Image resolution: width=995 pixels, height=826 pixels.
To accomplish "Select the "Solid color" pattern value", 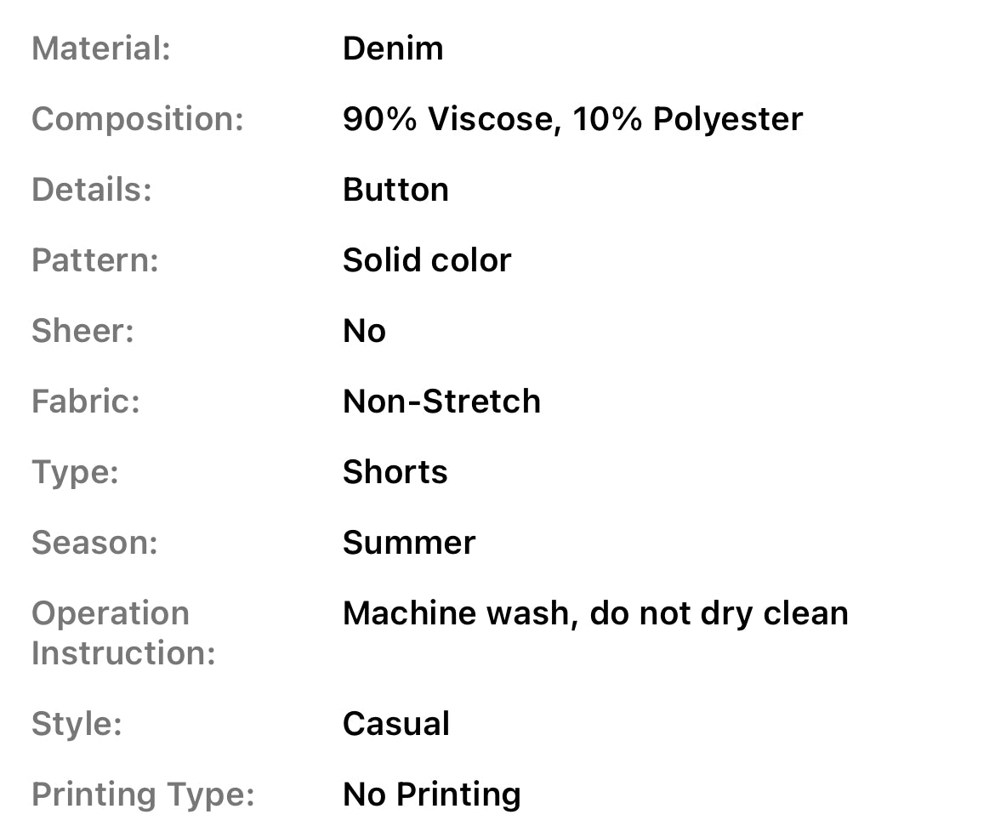I will pyautogui.click(x=427, y=260).
